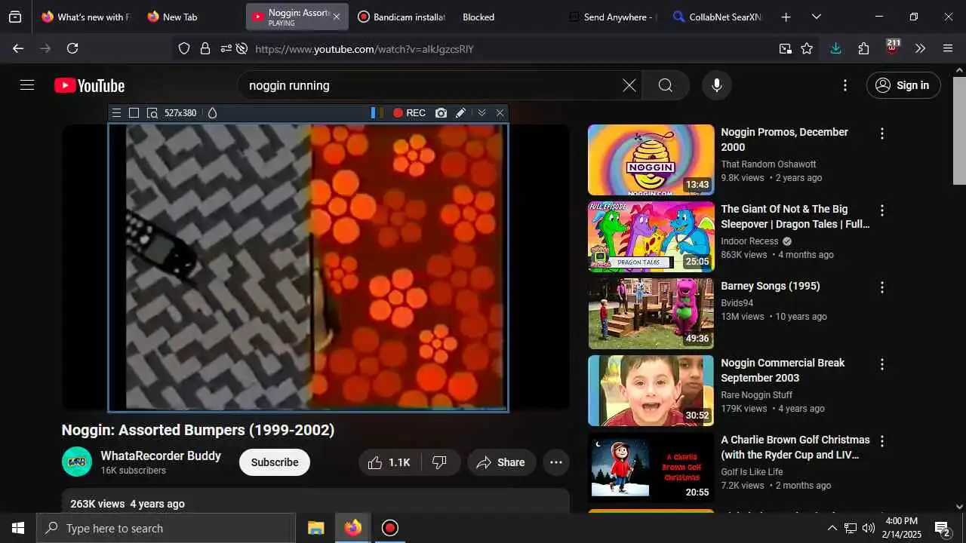Open Bandicam recorder hamburger menu
This screenshot has width=966, height=543.
pos(116,113)
